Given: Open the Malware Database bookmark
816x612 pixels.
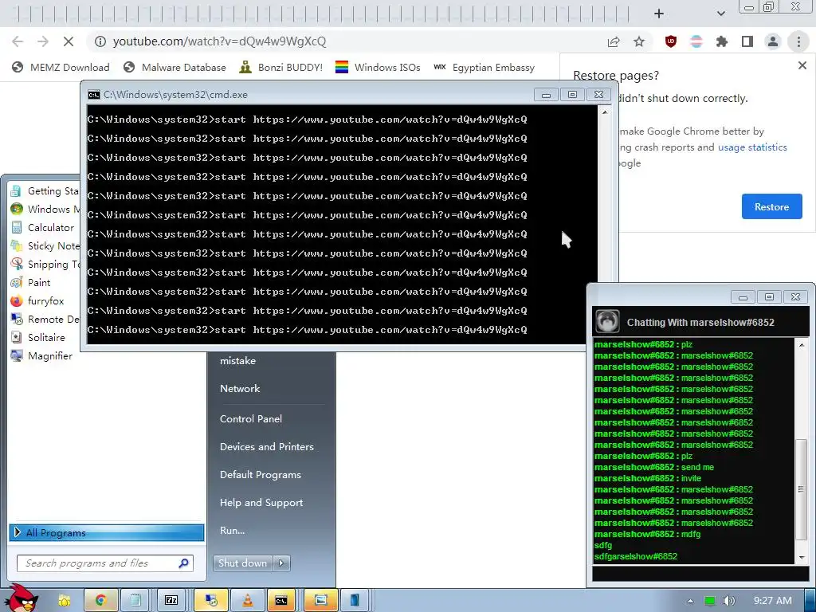Looking at the screenshot, I should point(175,67).
